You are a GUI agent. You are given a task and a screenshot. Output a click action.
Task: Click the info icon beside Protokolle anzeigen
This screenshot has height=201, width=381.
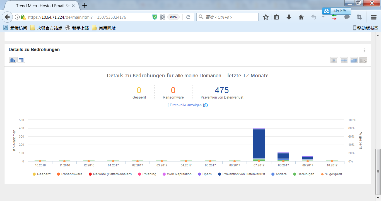pos(206,105)
